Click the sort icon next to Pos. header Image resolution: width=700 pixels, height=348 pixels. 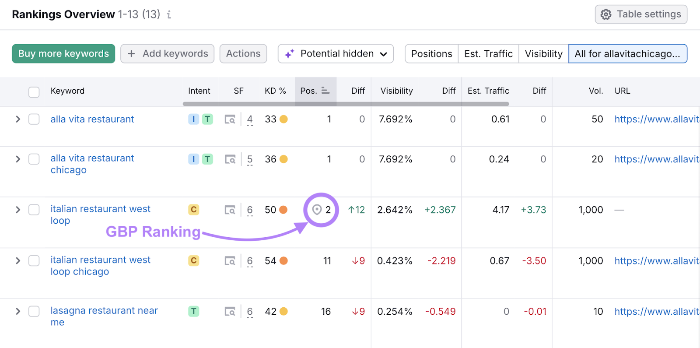tap(325, 91)
